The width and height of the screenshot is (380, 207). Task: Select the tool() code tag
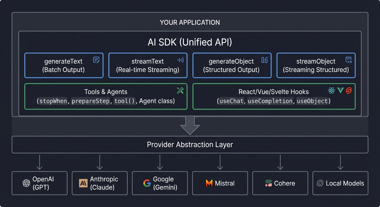point(124,101)
